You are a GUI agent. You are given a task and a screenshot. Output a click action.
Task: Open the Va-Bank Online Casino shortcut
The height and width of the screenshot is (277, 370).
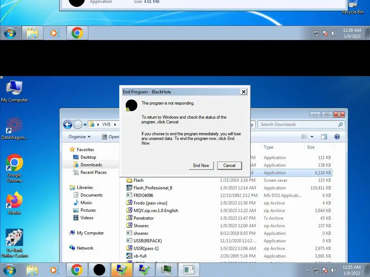(x=14, y=243)
